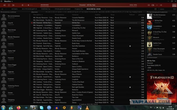The image size is (177, 110).
Task: Sort by the Альбом column header
Action: 98,15
